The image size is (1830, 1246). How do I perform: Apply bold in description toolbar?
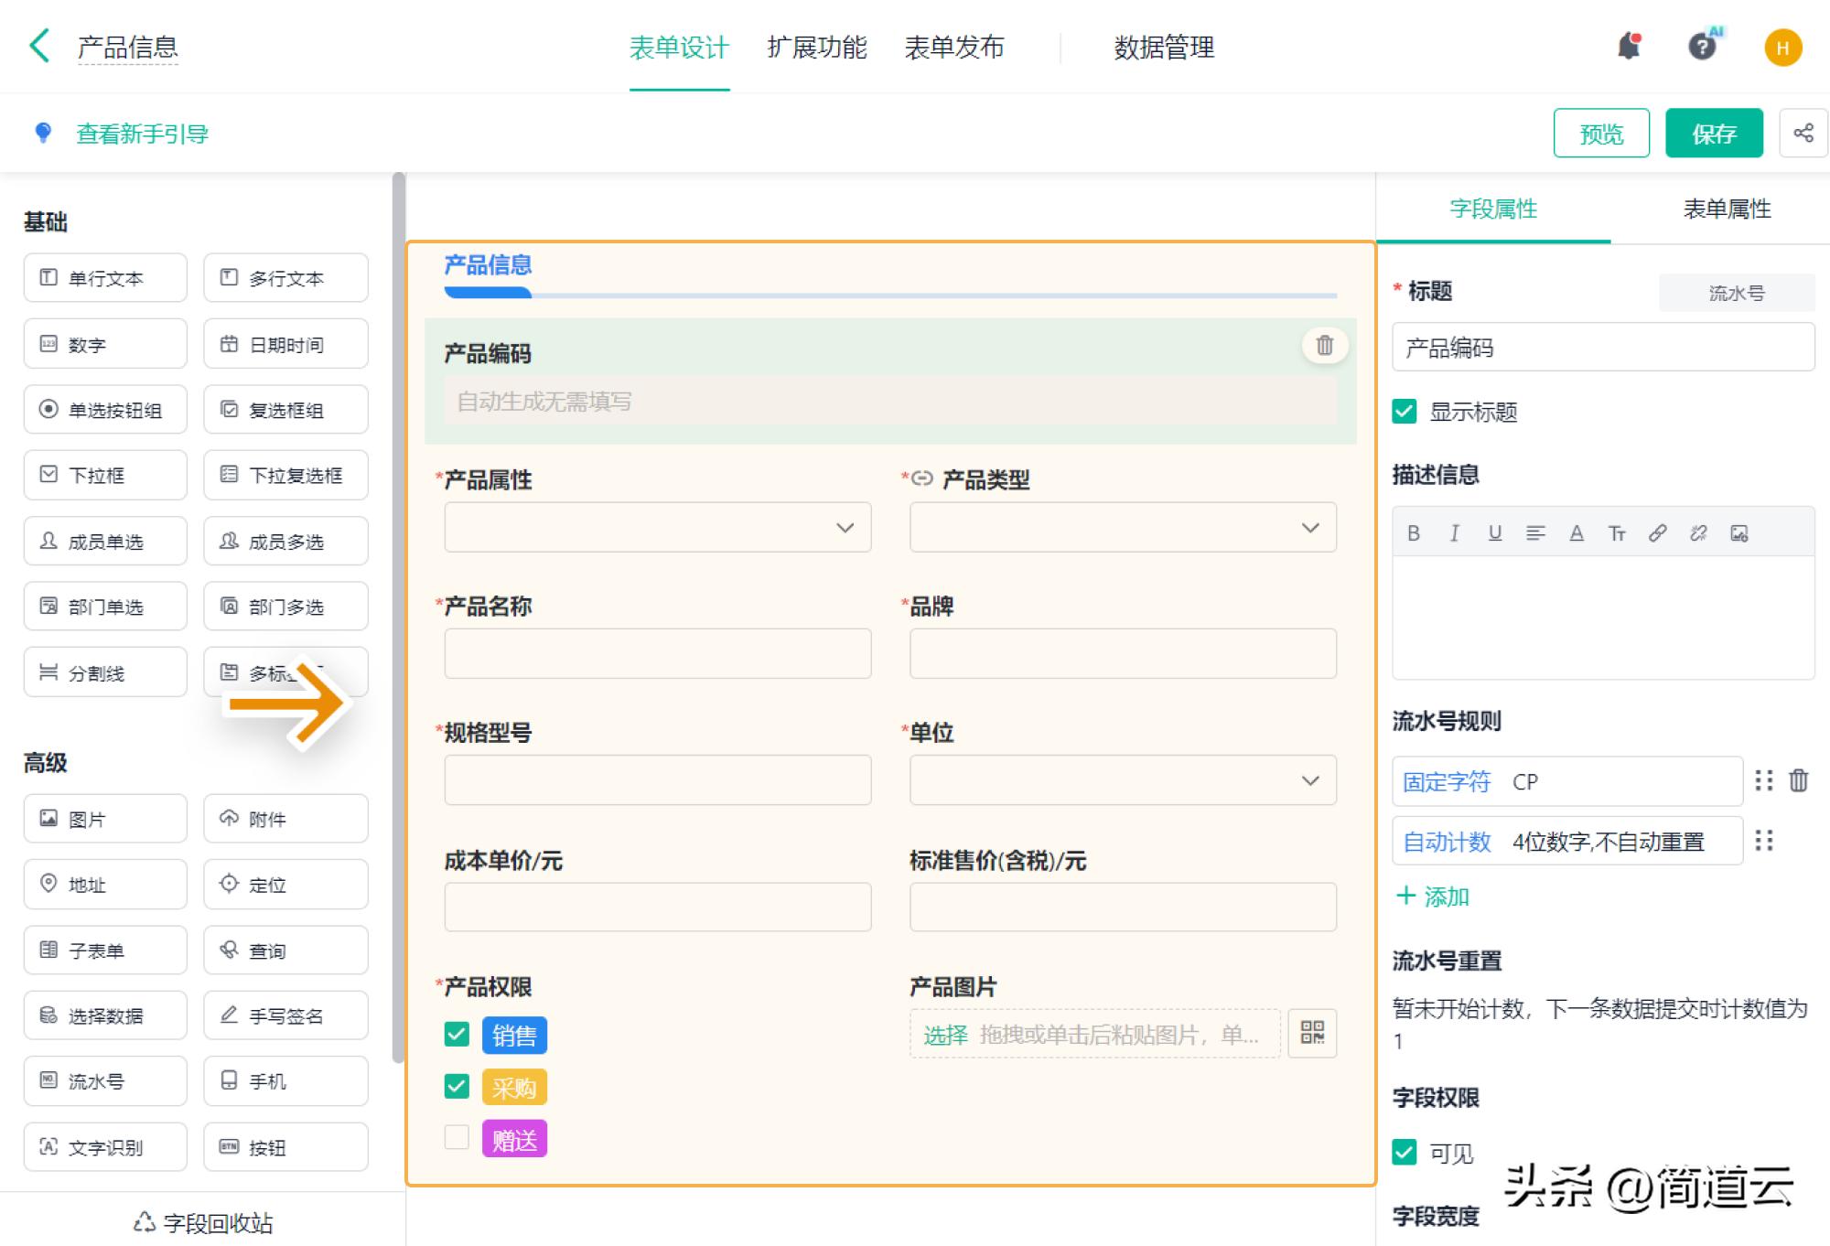pos(1414,533)
